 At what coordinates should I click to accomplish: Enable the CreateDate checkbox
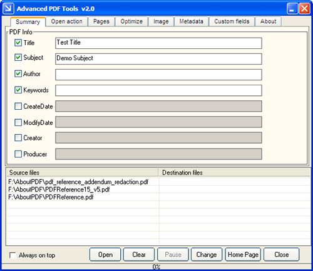[18, 106]
